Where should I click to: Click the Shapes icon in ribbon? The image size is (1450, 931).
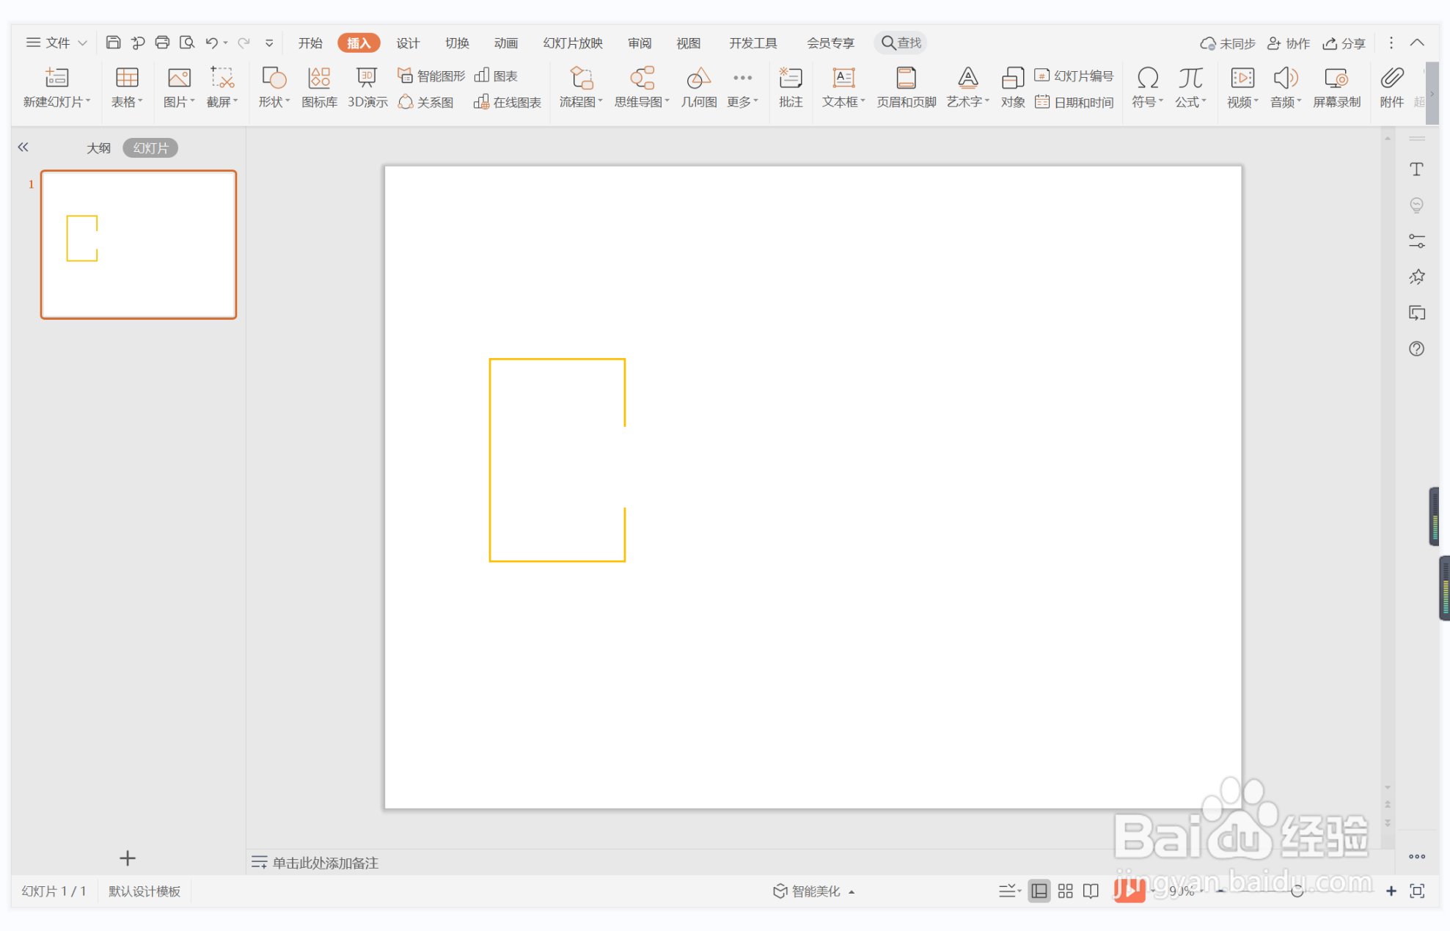(274, 79)
